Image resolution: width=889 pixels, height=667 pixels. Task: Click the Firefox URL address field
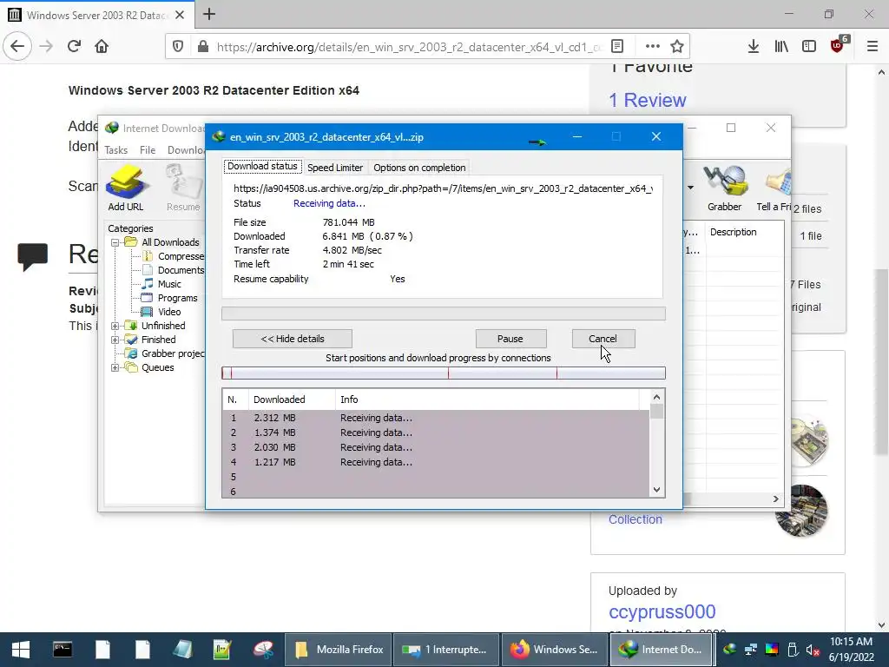tap(408, 47)
